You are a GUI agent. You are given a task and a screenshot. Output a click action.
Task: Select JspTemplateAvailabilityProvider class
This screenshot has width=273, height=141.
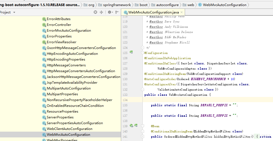[x=72, y=83]
